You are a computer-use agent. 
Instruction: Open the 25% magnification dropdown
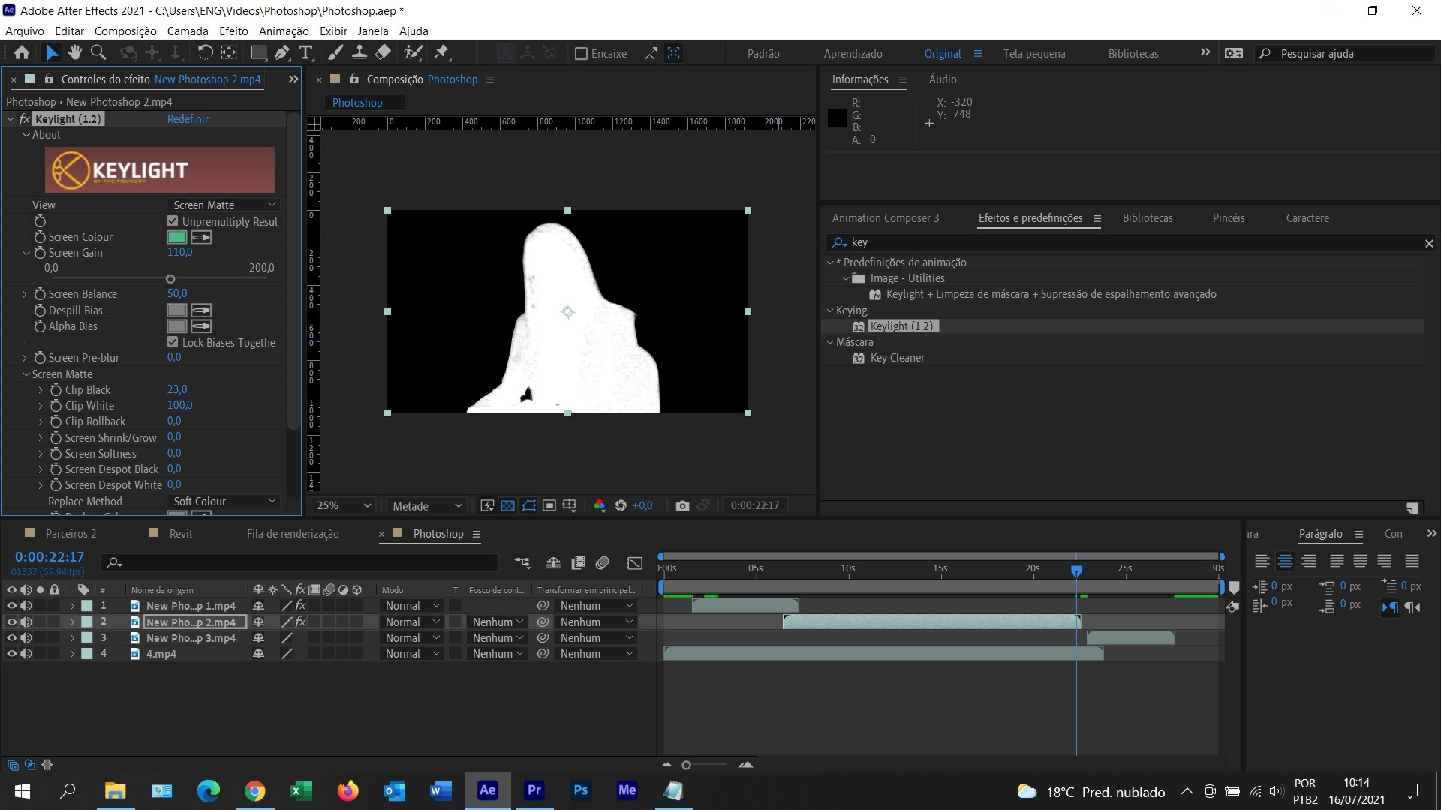(344, 506)
